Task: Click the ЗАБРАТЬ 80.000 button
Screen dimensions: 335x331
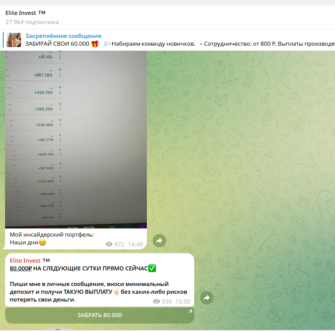Action: (x=99, y=315)
